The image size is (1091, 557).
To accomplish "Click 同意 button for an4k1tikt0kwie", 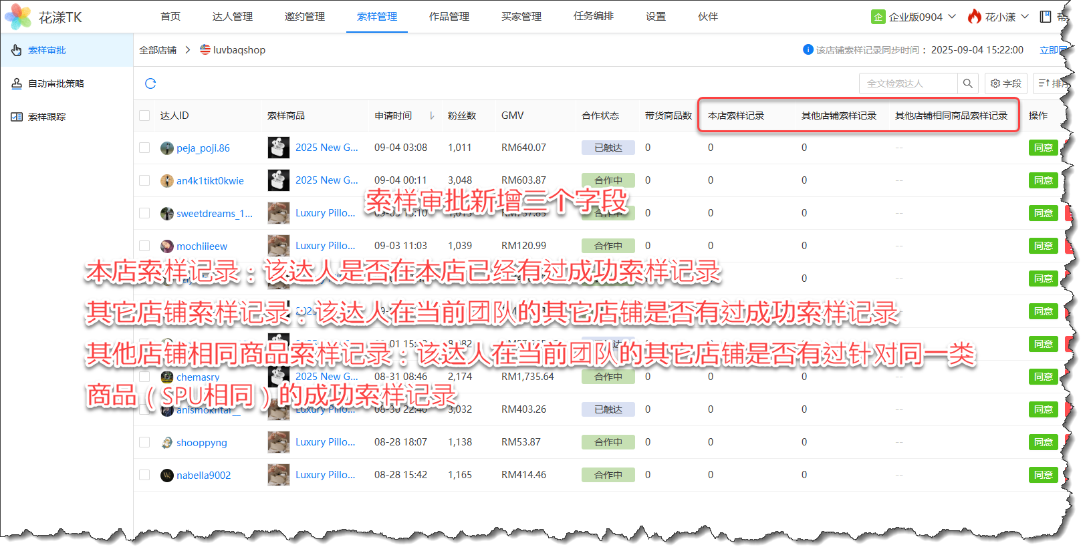I will pyautogui.click(x=1043, y=180).
